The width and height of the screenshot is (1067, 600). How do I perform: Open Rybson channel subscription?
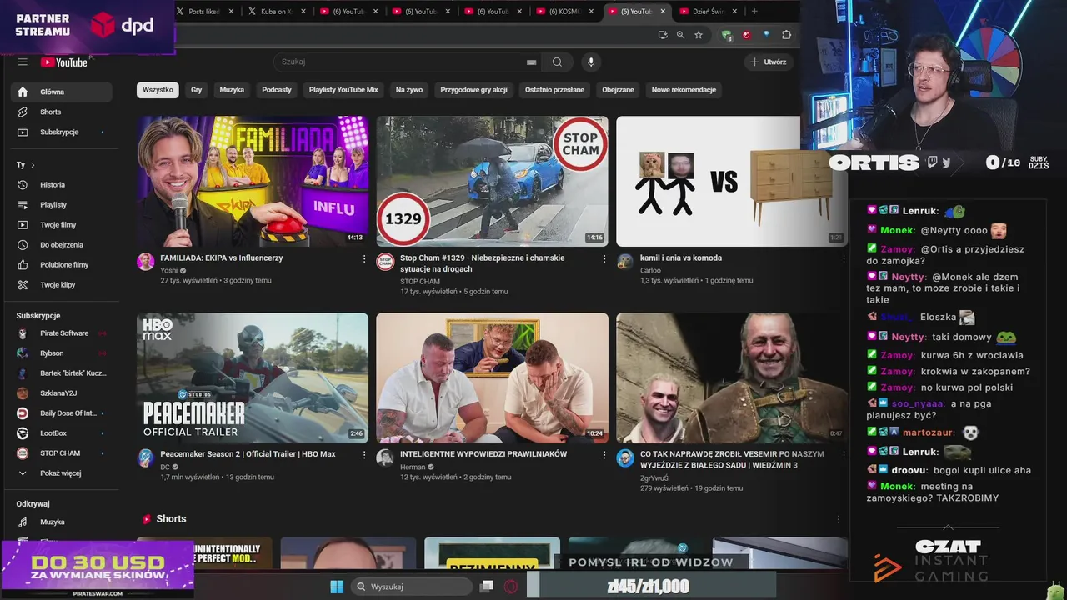(61, 352)
